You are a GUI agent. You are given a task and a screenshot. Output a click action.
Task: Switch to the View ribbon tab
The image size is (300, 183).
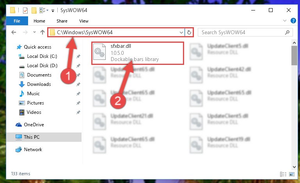point(84,21)
